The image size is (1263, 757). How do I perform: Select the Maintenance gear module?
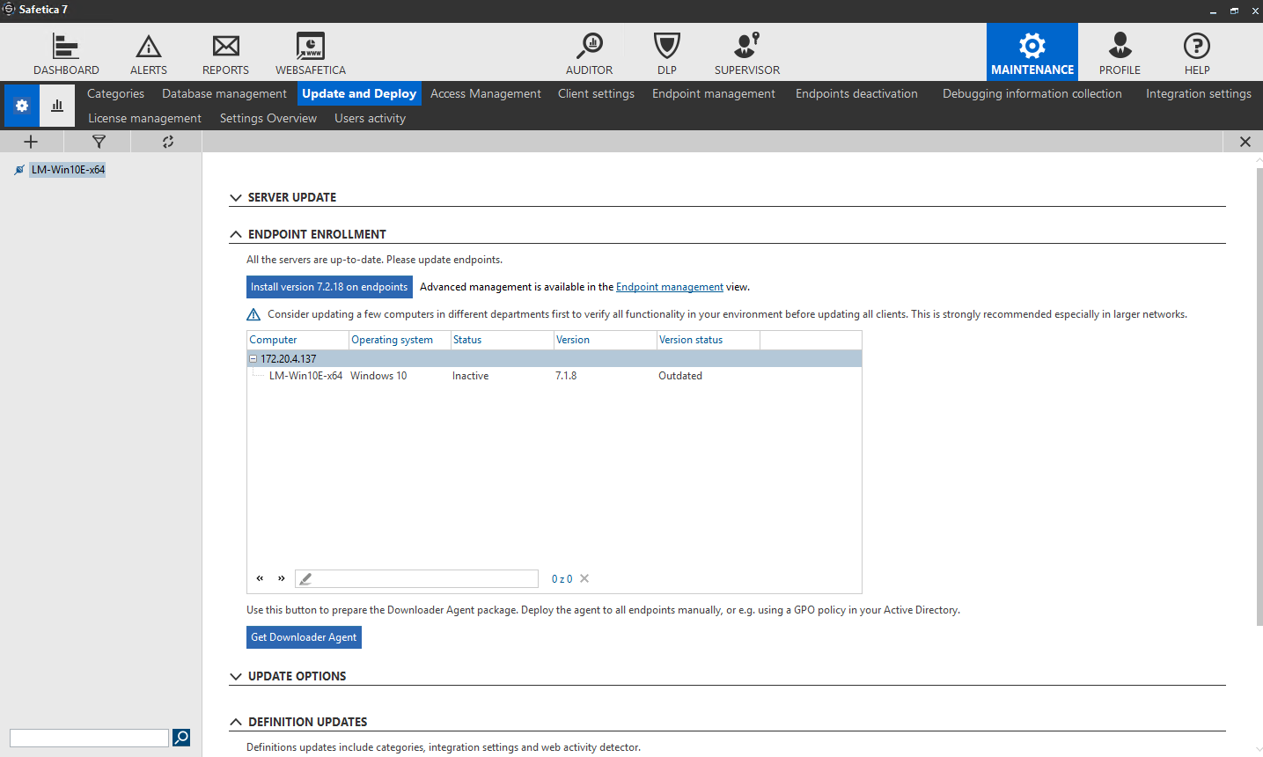click(1032, 52)
